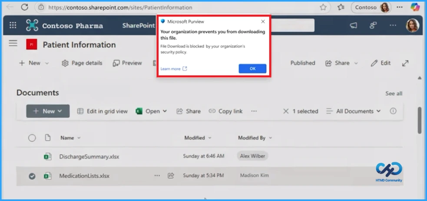This screenshot has height=201, width=427.
Task: Edit the page with pencil button
Action: click(381, 63)
